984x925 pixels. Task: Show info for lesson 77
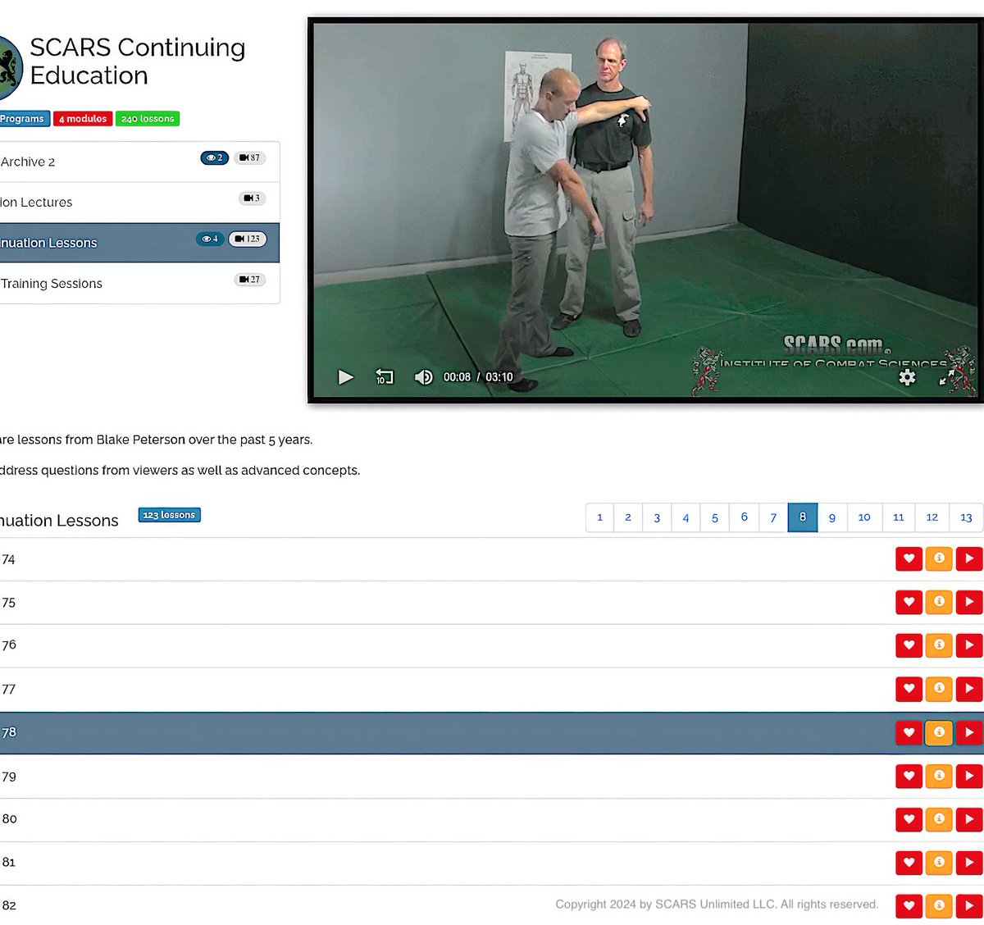coord(939,689)
